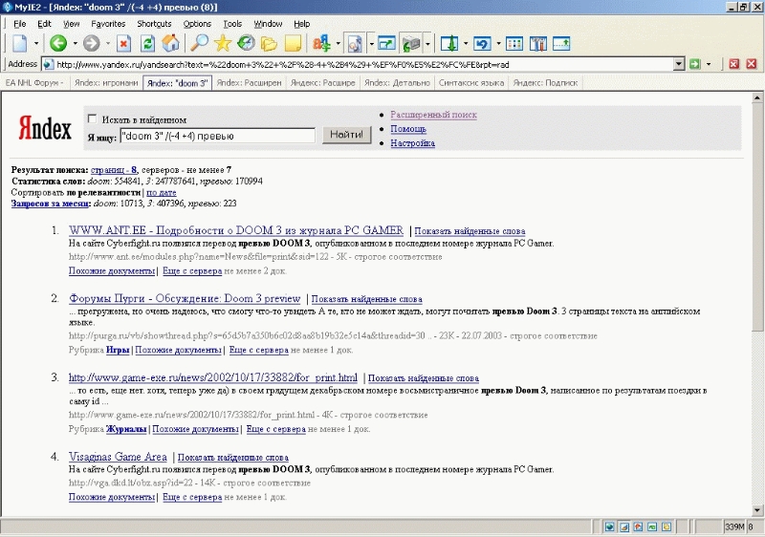Click the Stop loading icon with red X
This screenshot has height=537, width=765.
(124, 43)
